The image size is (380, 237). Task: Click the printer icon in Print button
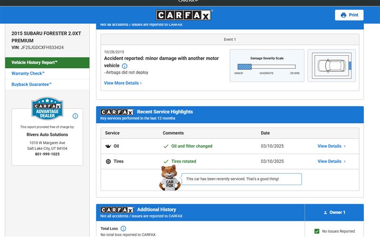pyautogui.click(x=343, y=15)
